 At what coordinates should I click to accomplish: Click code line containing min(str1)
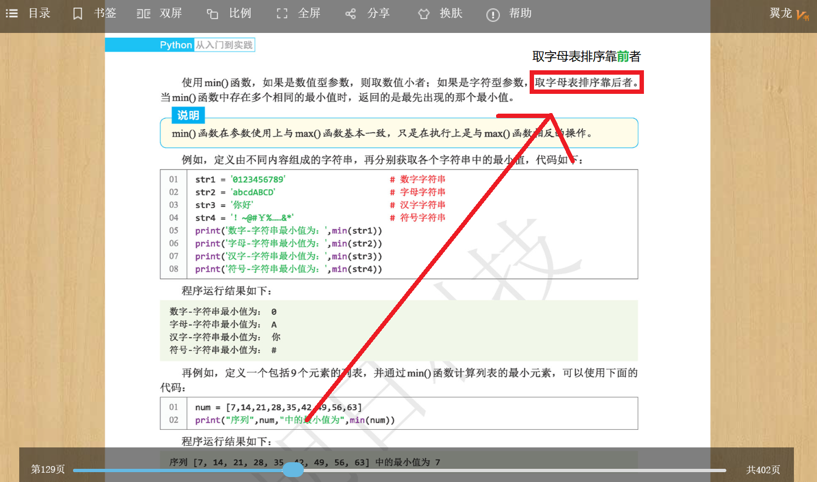288,231
